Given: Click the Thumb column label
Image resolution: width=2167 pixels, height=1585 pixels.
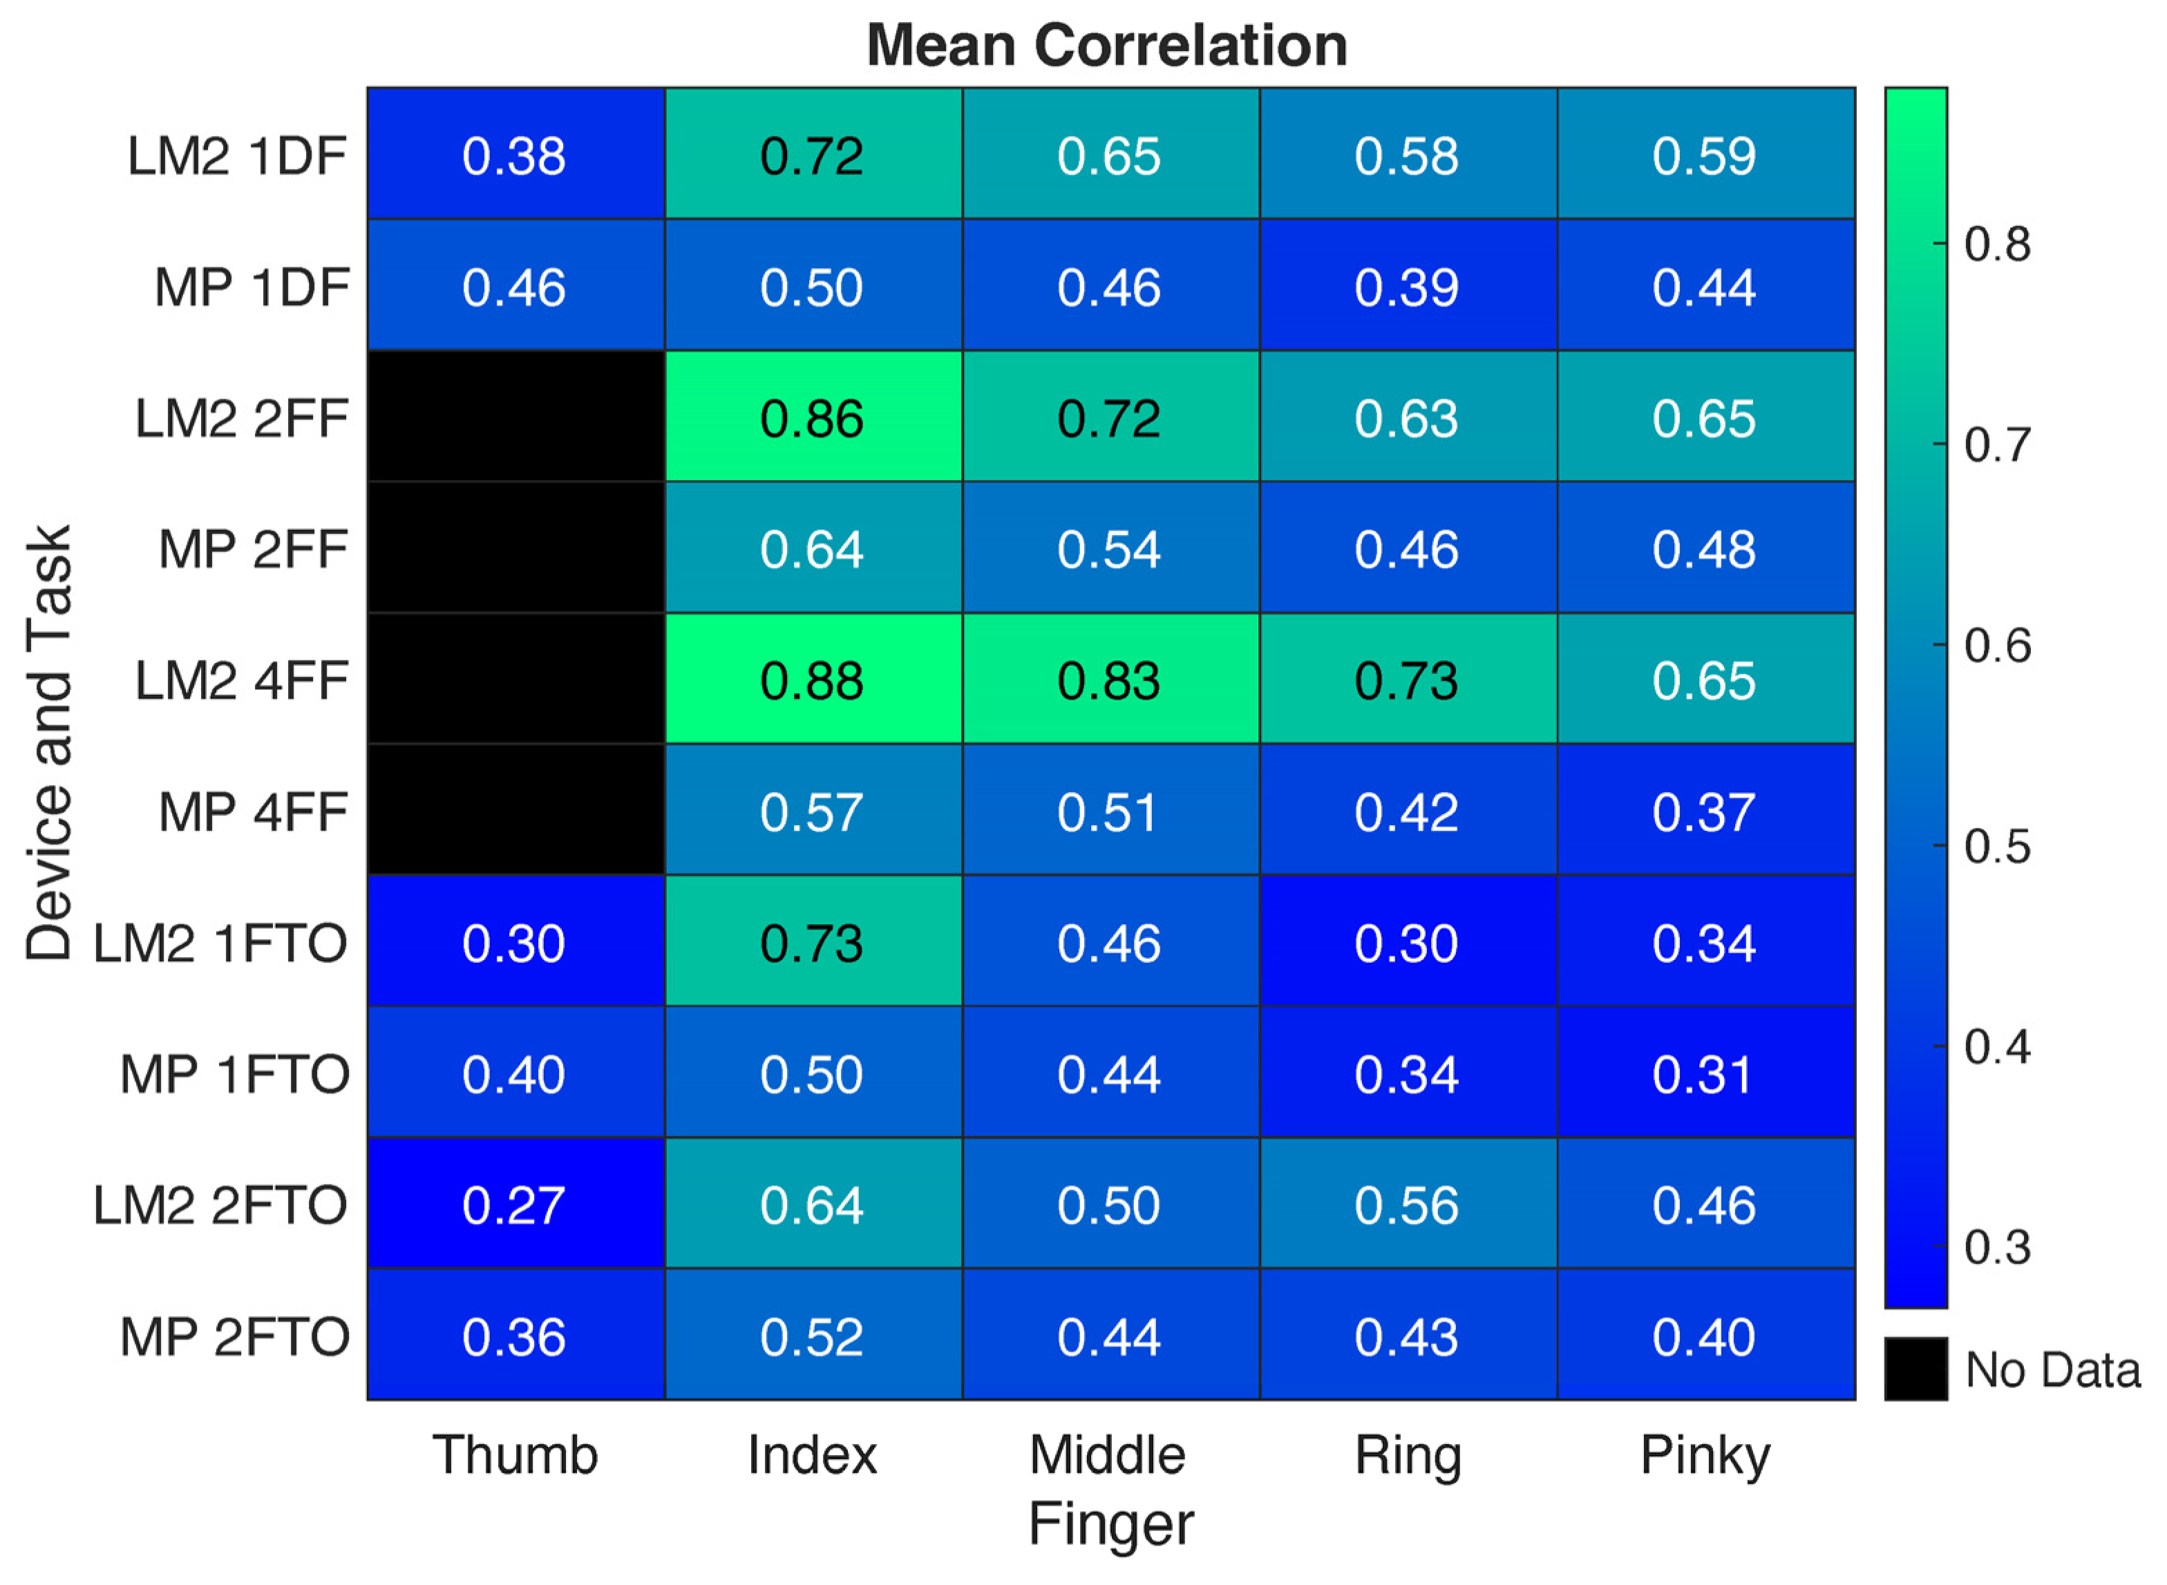Looking at the screenshot, I should 515,1455.
